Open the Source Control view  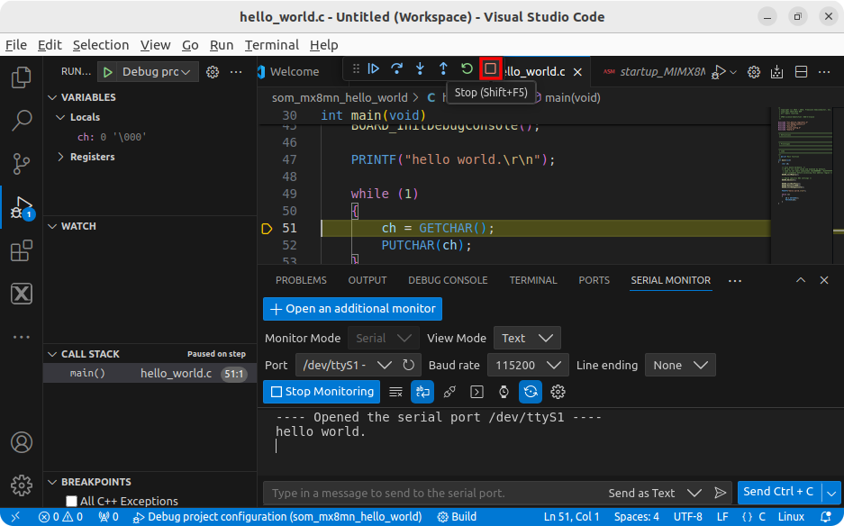tap(22, 163)
